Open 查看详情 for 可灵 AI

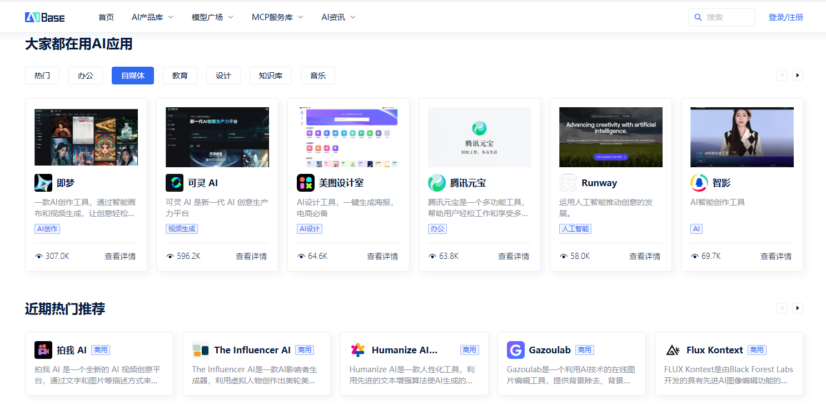click(251, 256)
